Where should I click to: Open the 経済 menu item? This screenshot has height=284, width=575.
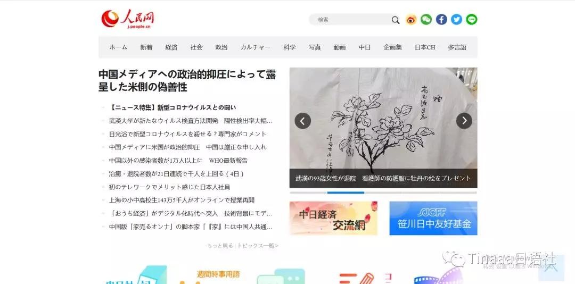point(171,47)
